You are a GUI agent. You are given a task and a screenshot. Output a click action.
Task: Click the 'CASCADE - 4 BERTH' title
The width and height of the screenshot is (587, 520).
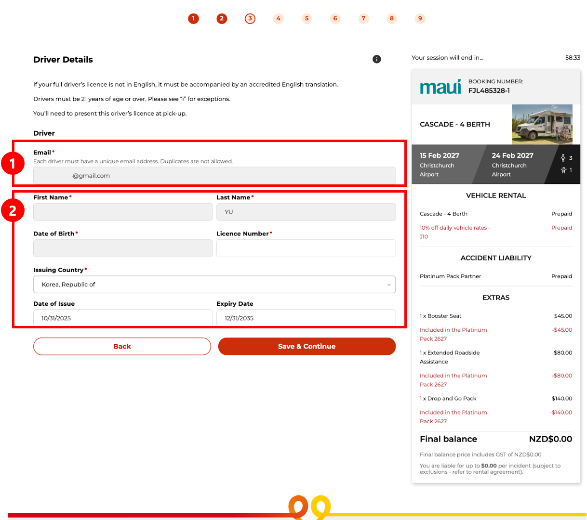[455, 124]
